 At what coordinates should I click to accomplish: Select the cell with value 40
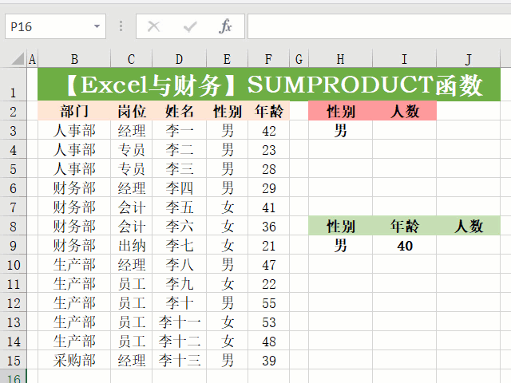[405, 245]
